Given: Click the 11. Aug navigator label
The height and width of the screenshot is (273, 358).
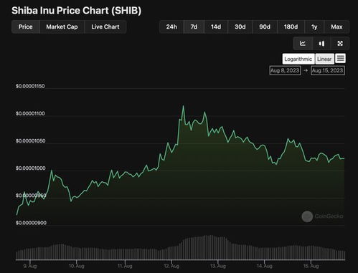Looking at the screenshot, I should point(125,266).
